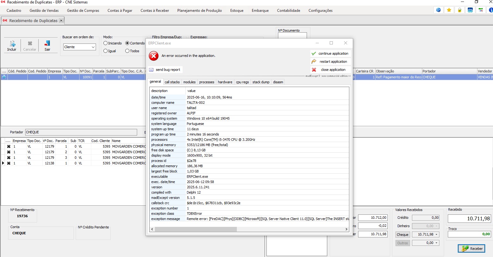Open the Contas à Receber menu
This screenshot has height=257, width=493.
(x=155, y=11)
